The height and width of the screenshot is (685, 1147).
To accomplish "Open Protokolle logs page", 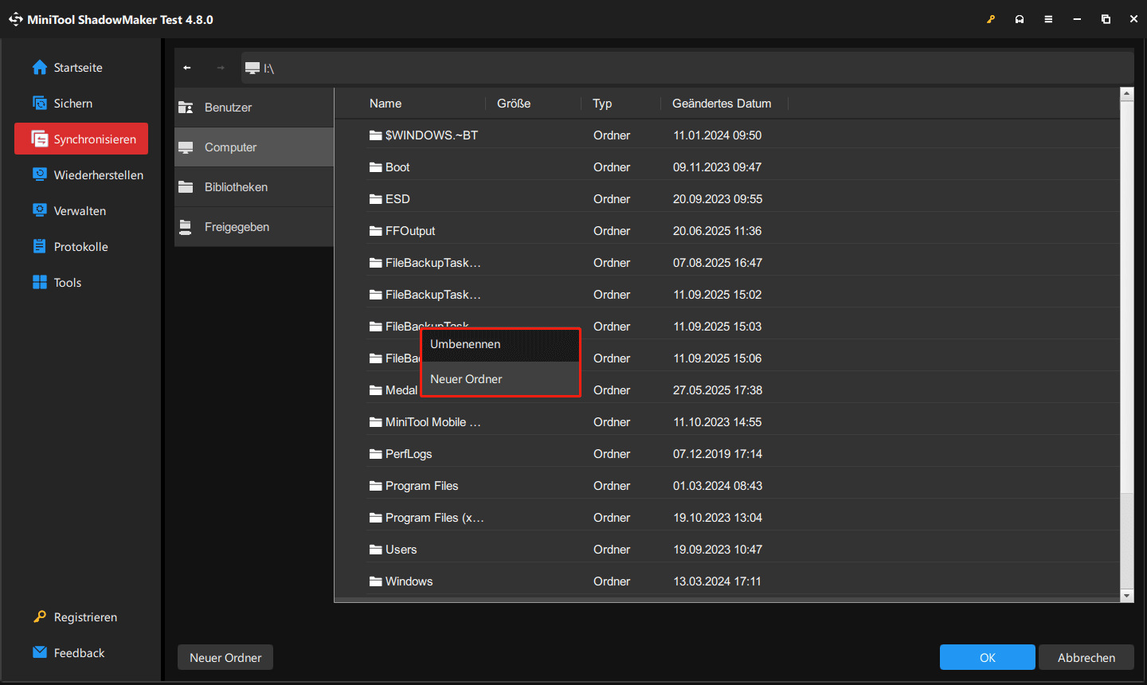I will 80,247.
